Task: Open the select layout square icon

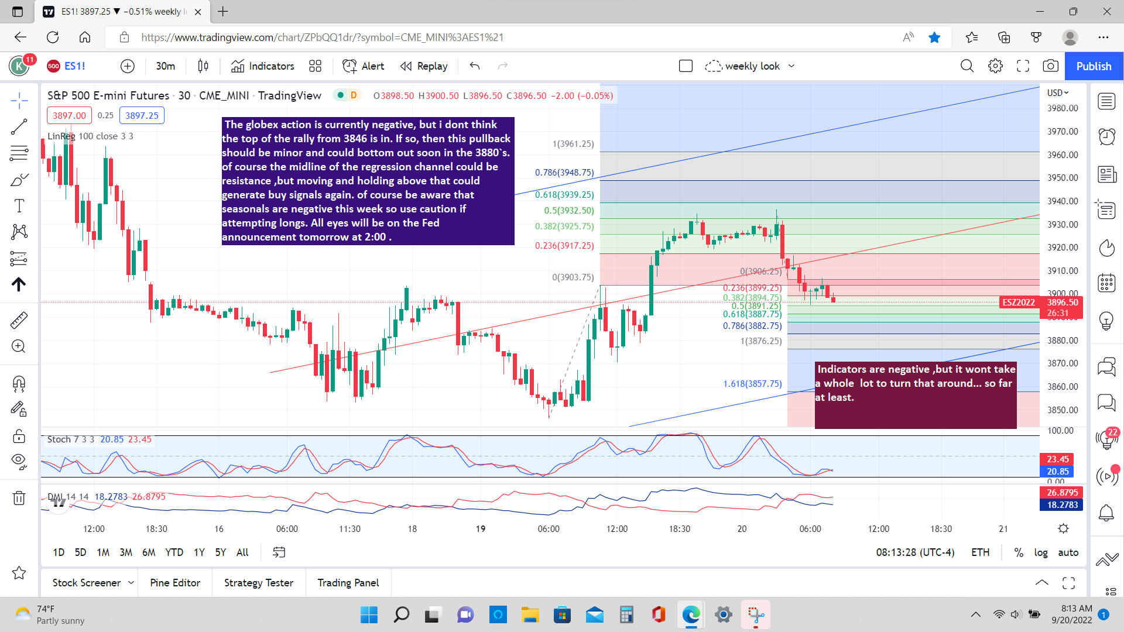Action: point(686,66)
